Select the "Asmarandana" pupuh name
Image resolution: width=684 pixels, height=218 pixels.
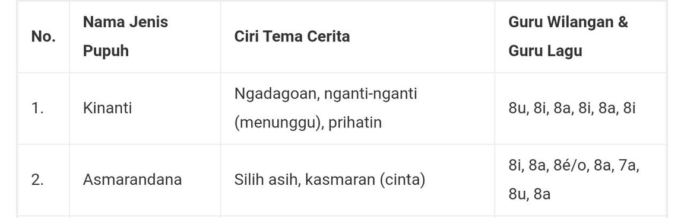pyautogui.click(x=132, y=179)
